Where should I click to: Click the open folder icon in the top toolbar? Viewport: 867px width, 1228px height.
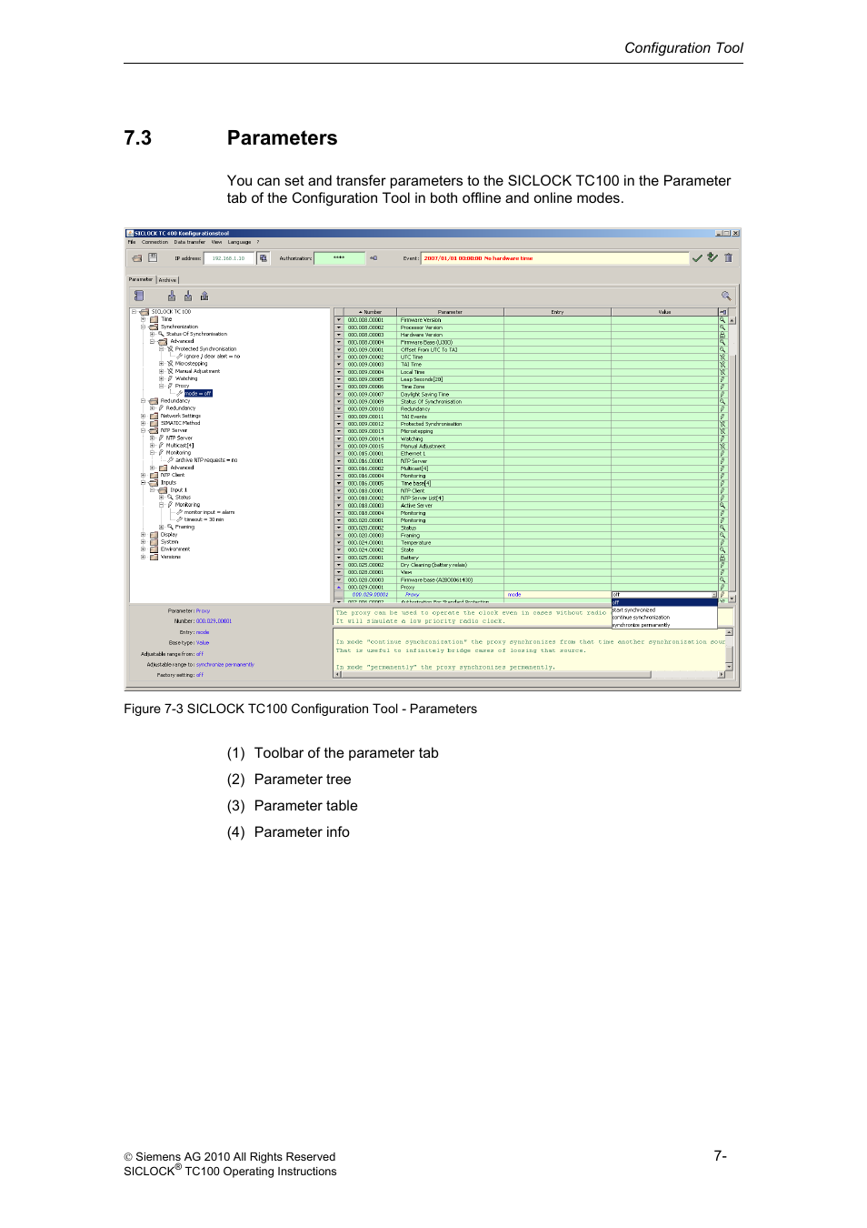pos(136,258)
